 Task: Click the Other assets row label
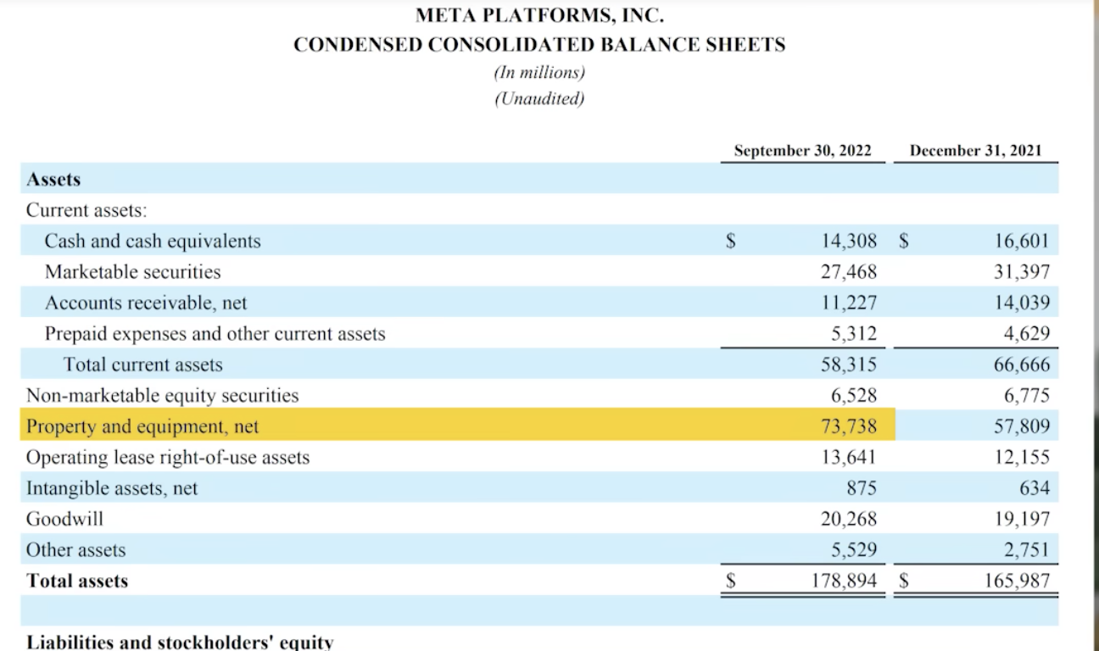tap(75, 550)
